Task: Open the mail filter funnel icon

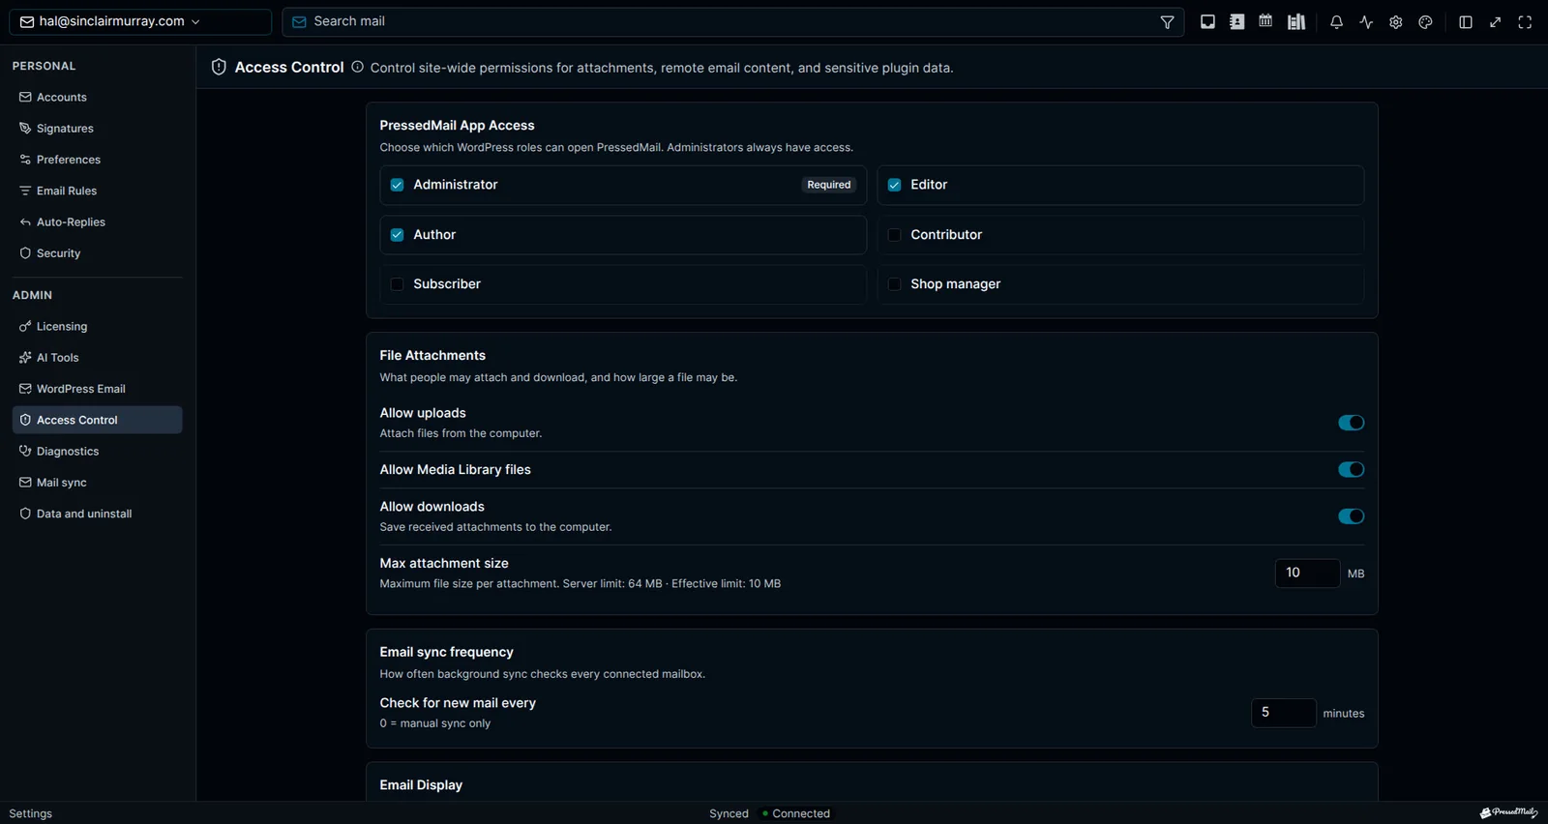Action: (1167, 22)
